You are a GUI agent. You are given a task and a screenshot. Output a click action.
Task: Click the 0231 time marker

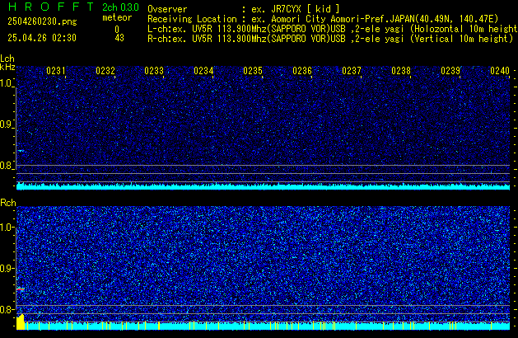point(56,71)
